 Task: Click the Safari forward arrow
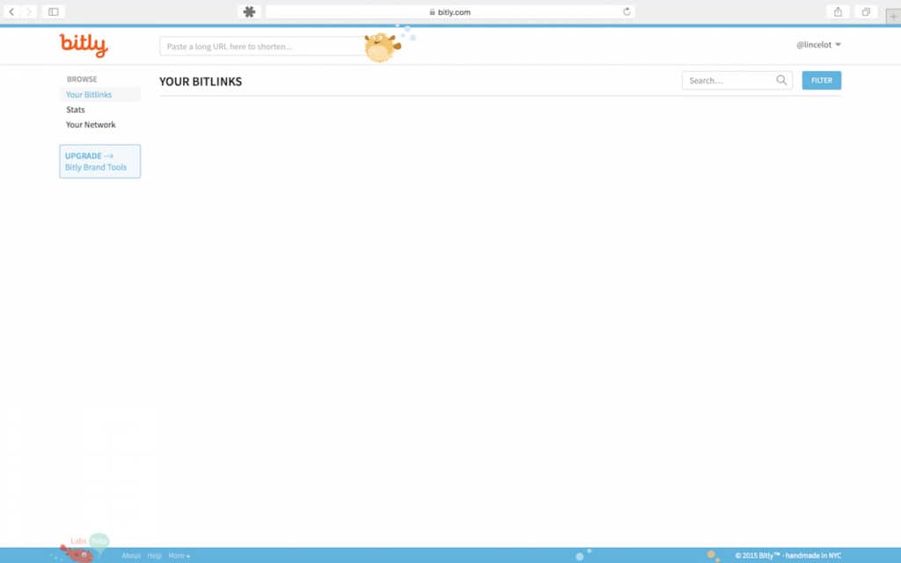point(29,11)
